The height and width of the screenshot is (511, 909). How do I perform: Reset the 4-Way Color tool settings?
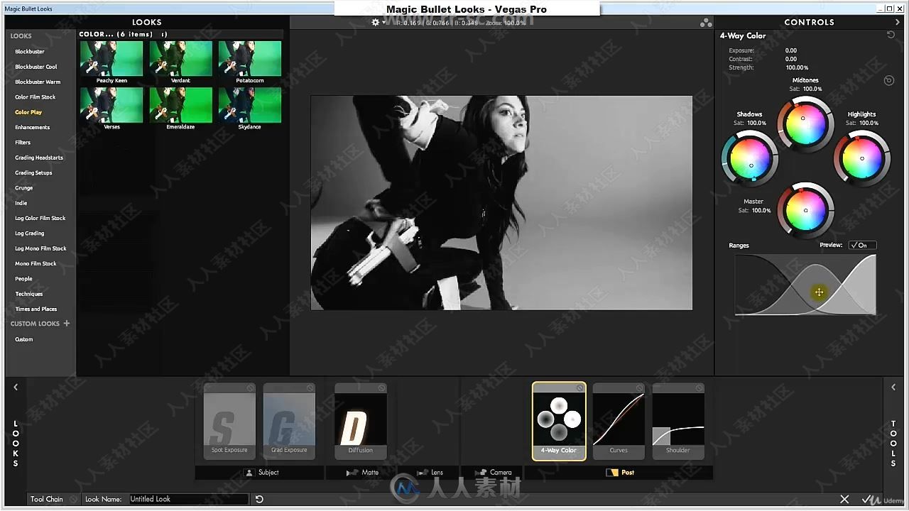891,35
